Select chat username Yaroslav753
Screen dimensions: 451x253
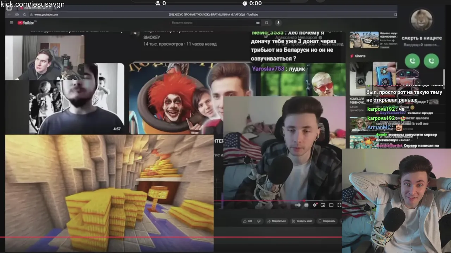tap(268, 69)
